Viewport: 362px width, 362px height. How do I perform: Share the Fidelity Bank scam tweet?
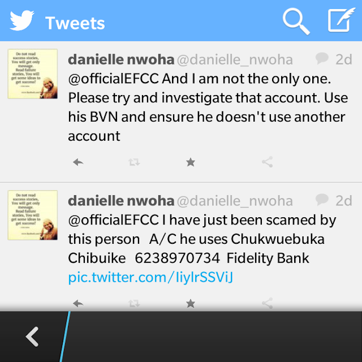point(268,303)
